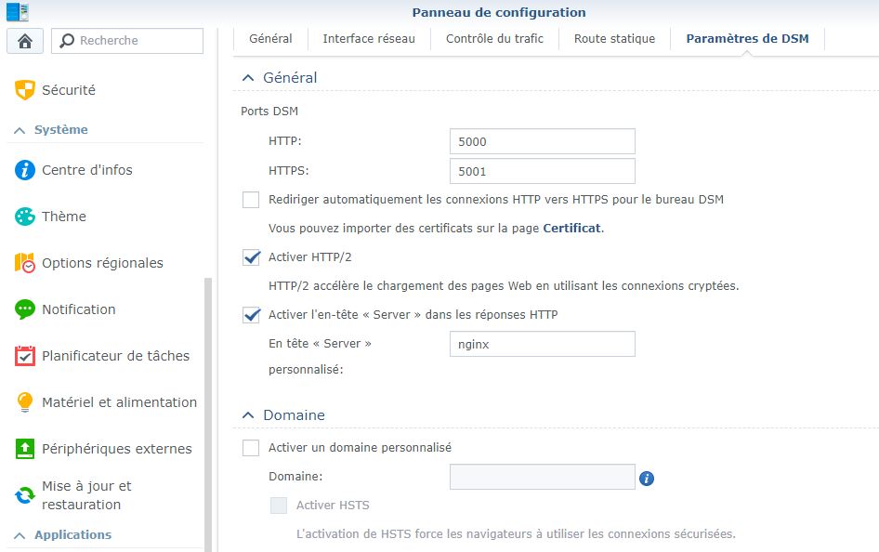Open the Certificat page link
Viewport: 879px width, 552px height.
tap(571, 228)
